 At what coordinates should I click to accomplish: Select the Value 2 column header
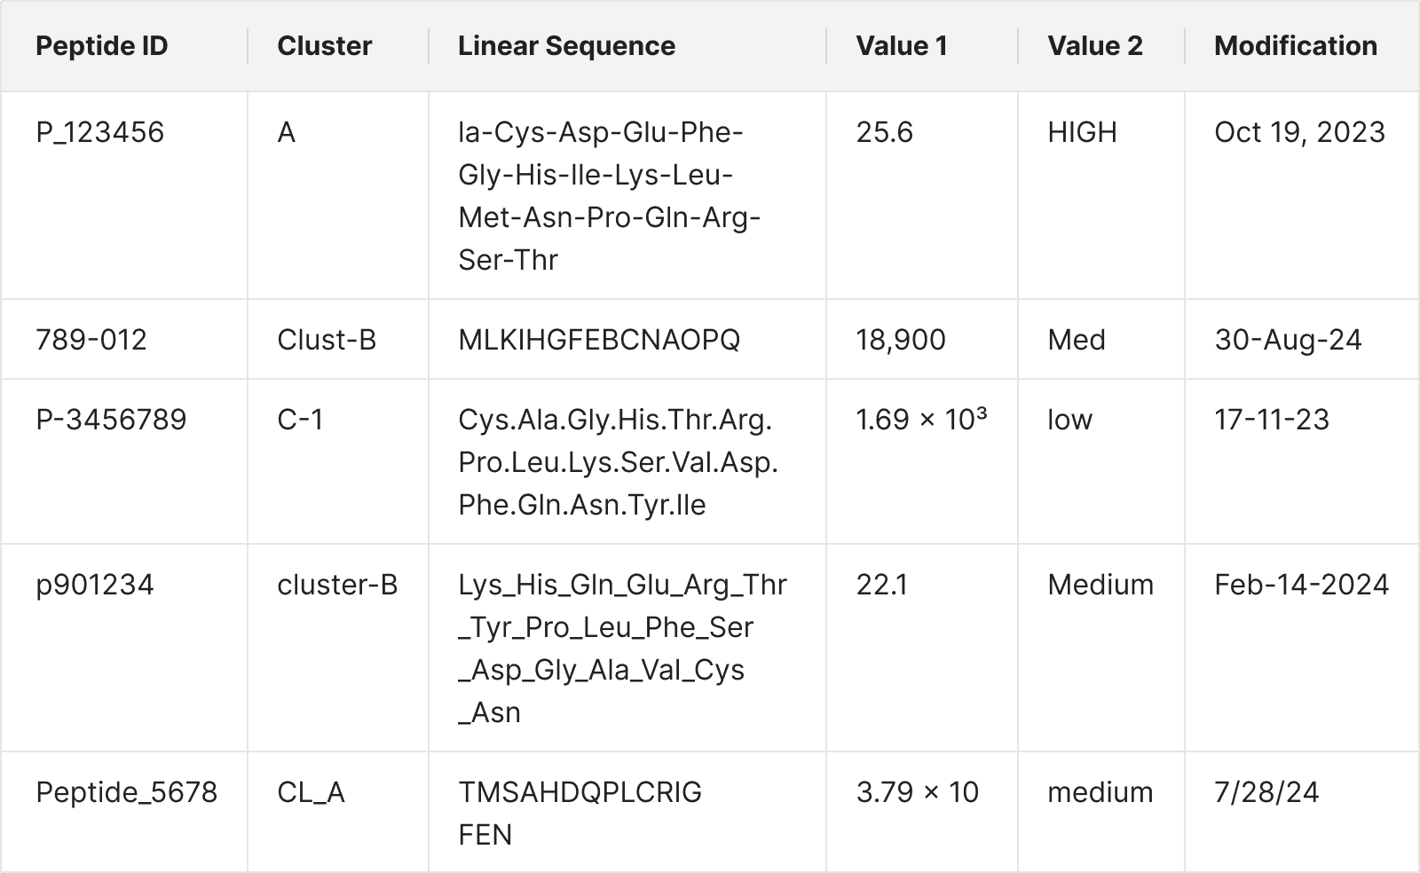(1095, 46)
